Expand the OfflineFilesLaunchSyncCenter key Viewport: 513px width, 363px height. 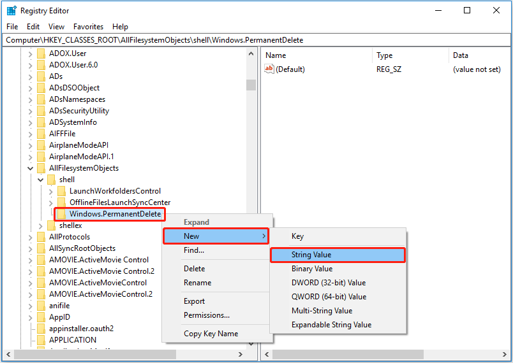pyautogui.click(x=50, y=203)
